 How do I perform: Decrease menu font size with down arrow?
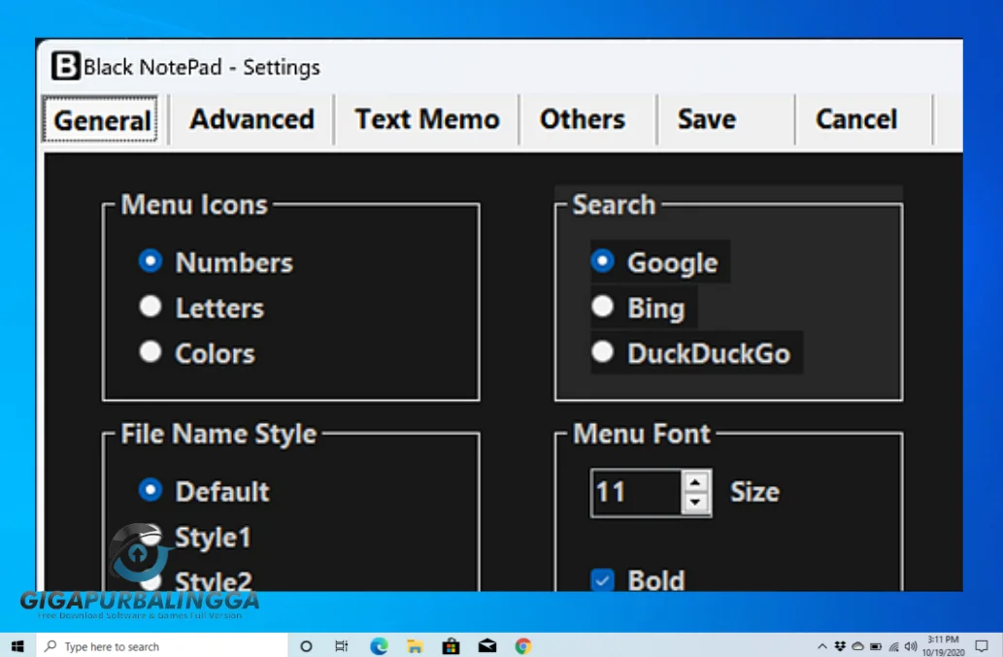click(695, 503)
